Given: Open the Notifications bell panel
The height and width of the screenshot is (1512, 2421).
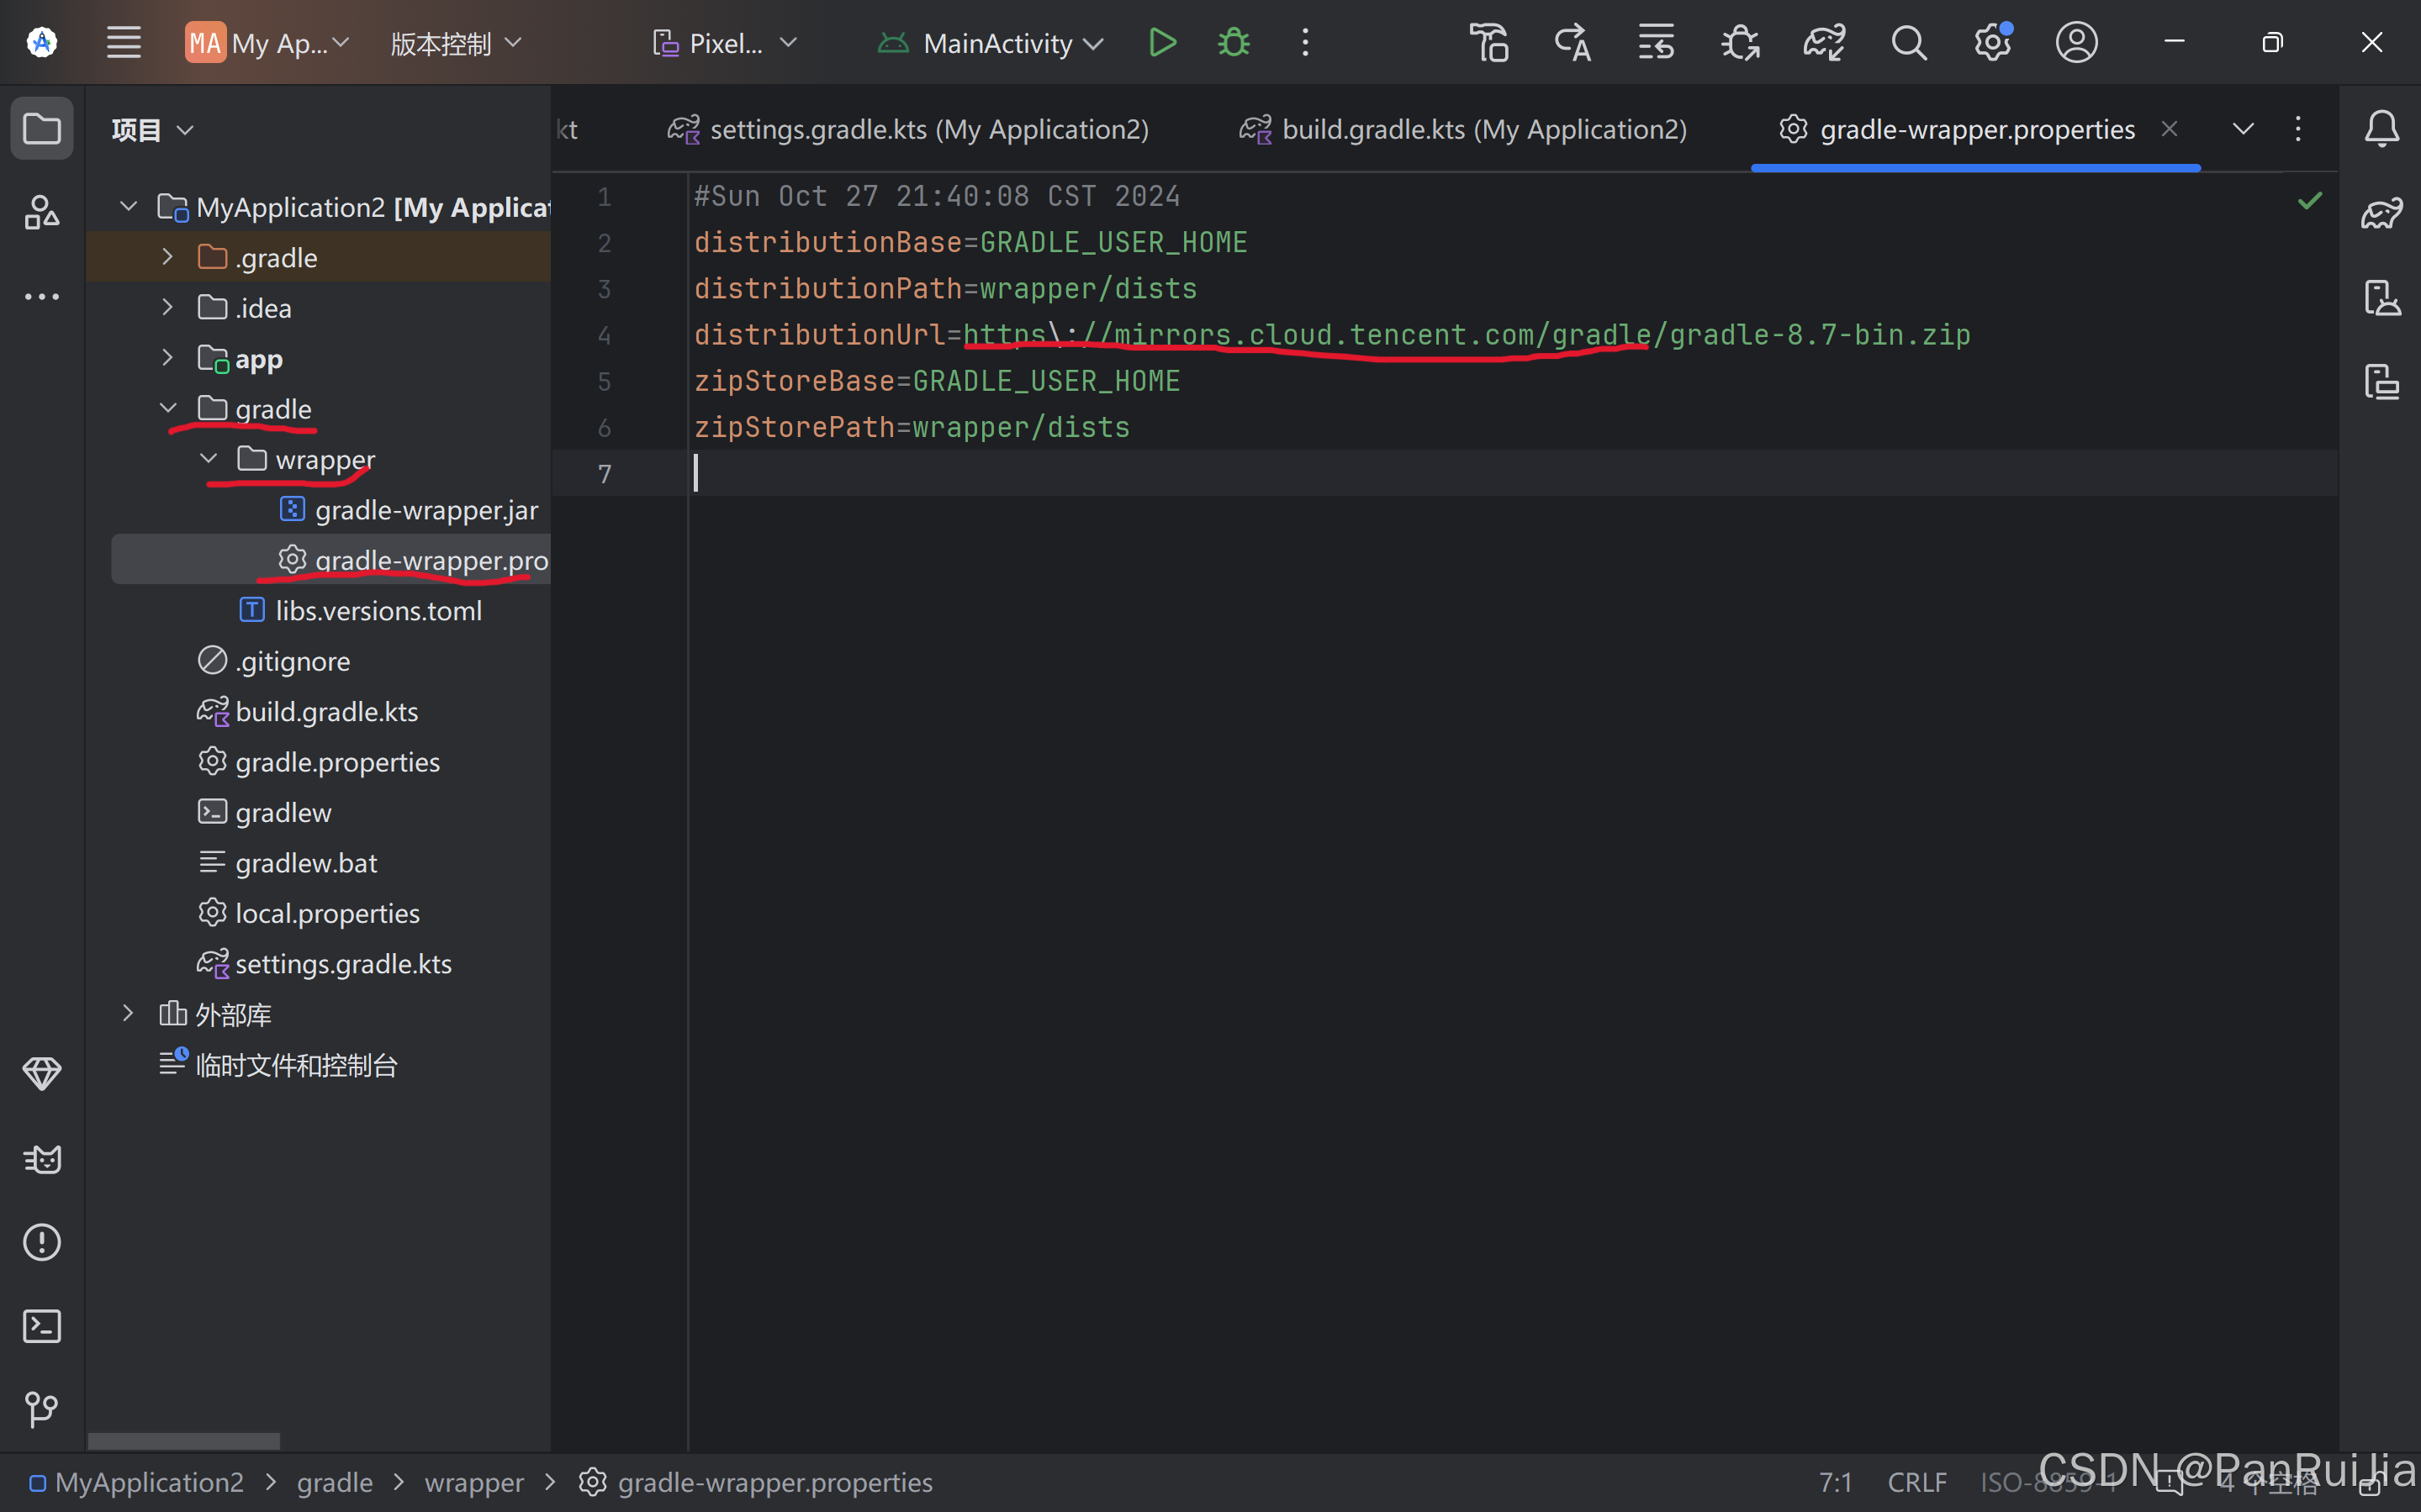Looking at the screenshot, I should [2381, 129].
